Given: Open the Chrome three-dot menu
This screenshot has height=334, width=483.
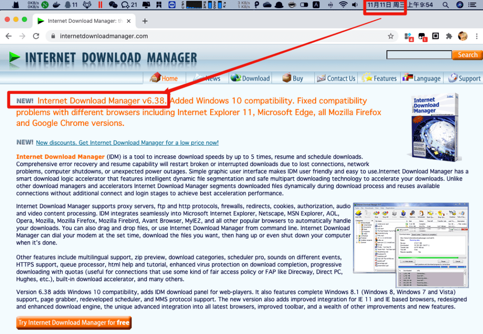Looking at the screenshot, I should 477,36.
